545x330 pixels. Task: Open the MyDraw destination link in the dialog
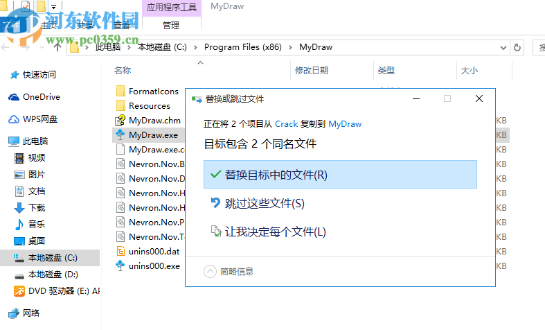(345, 124)
